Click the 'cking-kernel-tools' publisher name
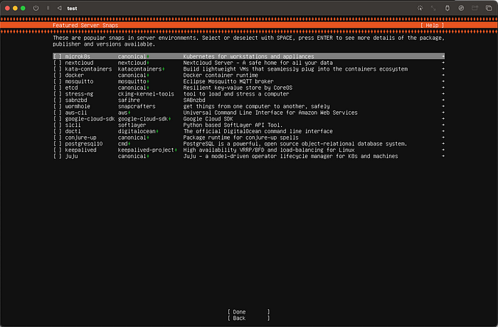498x327 pixels. coord(146,94)
